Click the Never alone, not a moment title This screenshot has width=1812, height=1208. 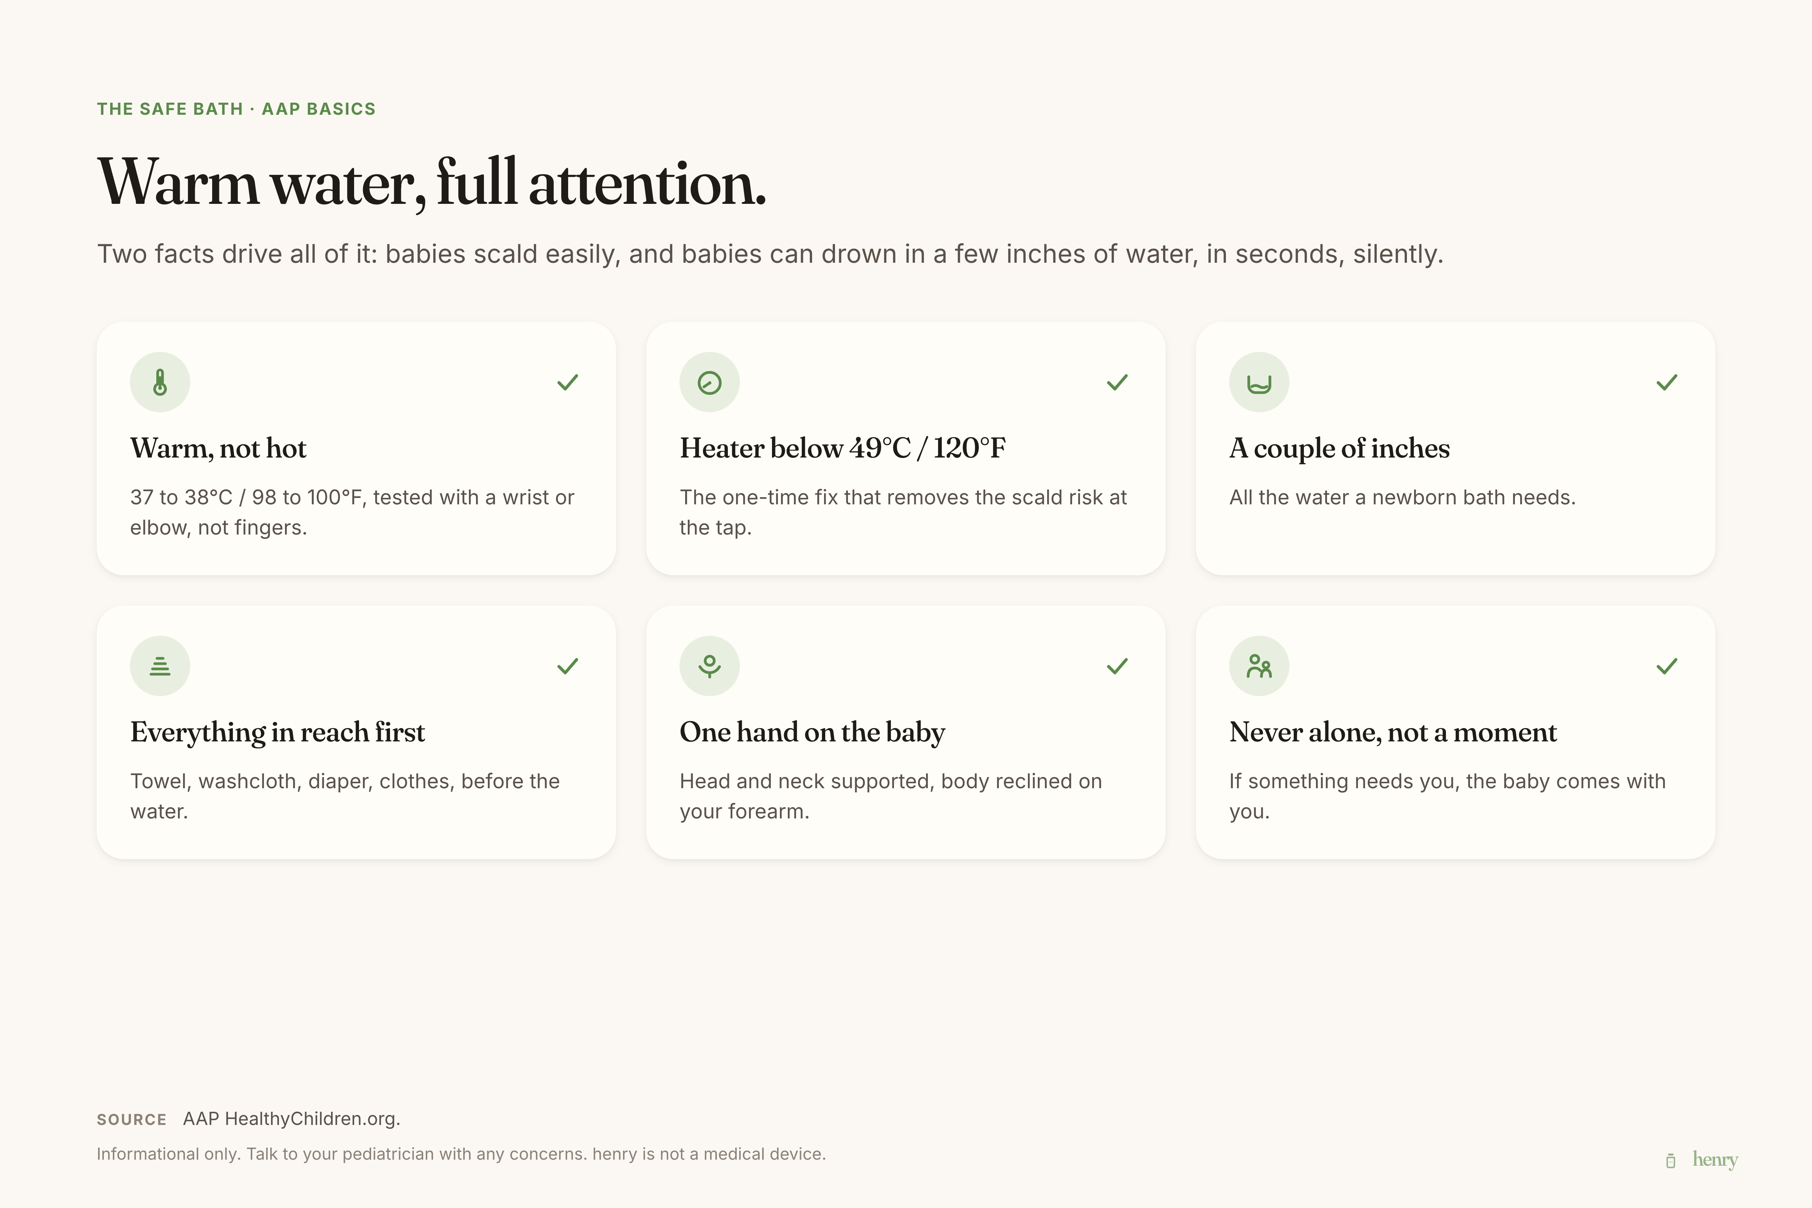point(1392,732)
